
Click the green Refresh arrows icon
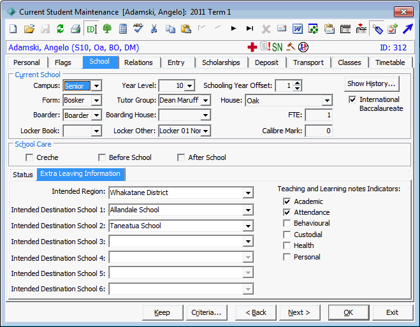click(61, 29)
